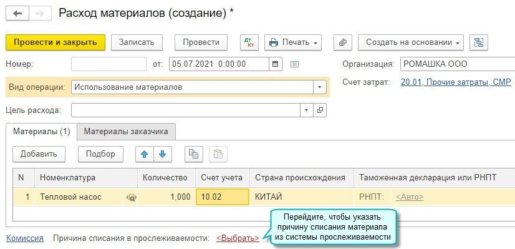Open Счет затрат link 20.01, Прочие затраты
Image resolution: width=515 pixels, height=249 pixels.
click(456, 82)
